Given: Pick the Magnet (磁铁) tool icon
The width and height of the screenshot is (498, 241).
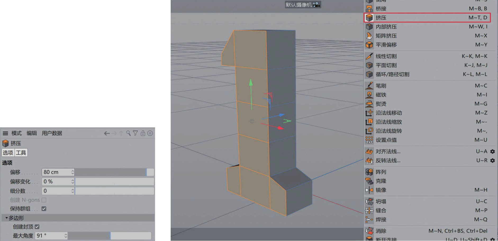Looking at the screenshot, I should click(x=369, y=95).
